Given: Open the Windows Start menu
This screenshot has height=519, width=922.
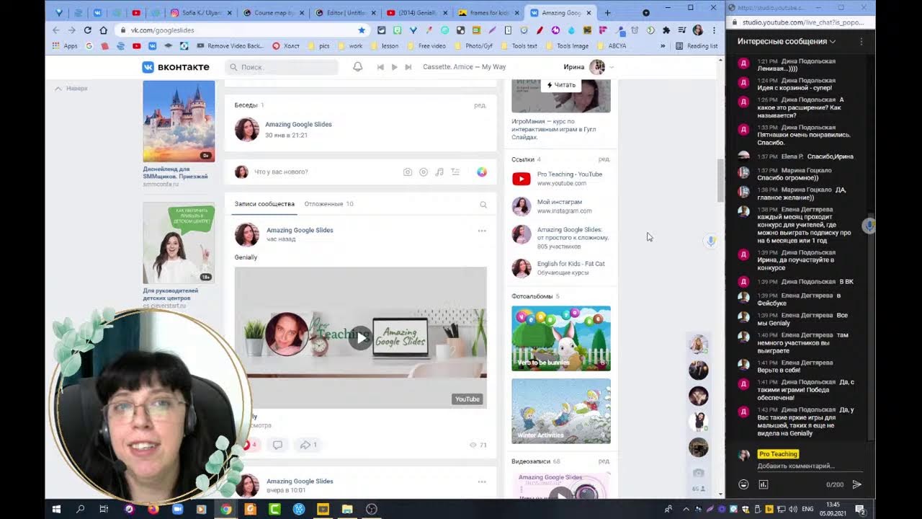Looking at the screenshot, I should pos(56,509).
